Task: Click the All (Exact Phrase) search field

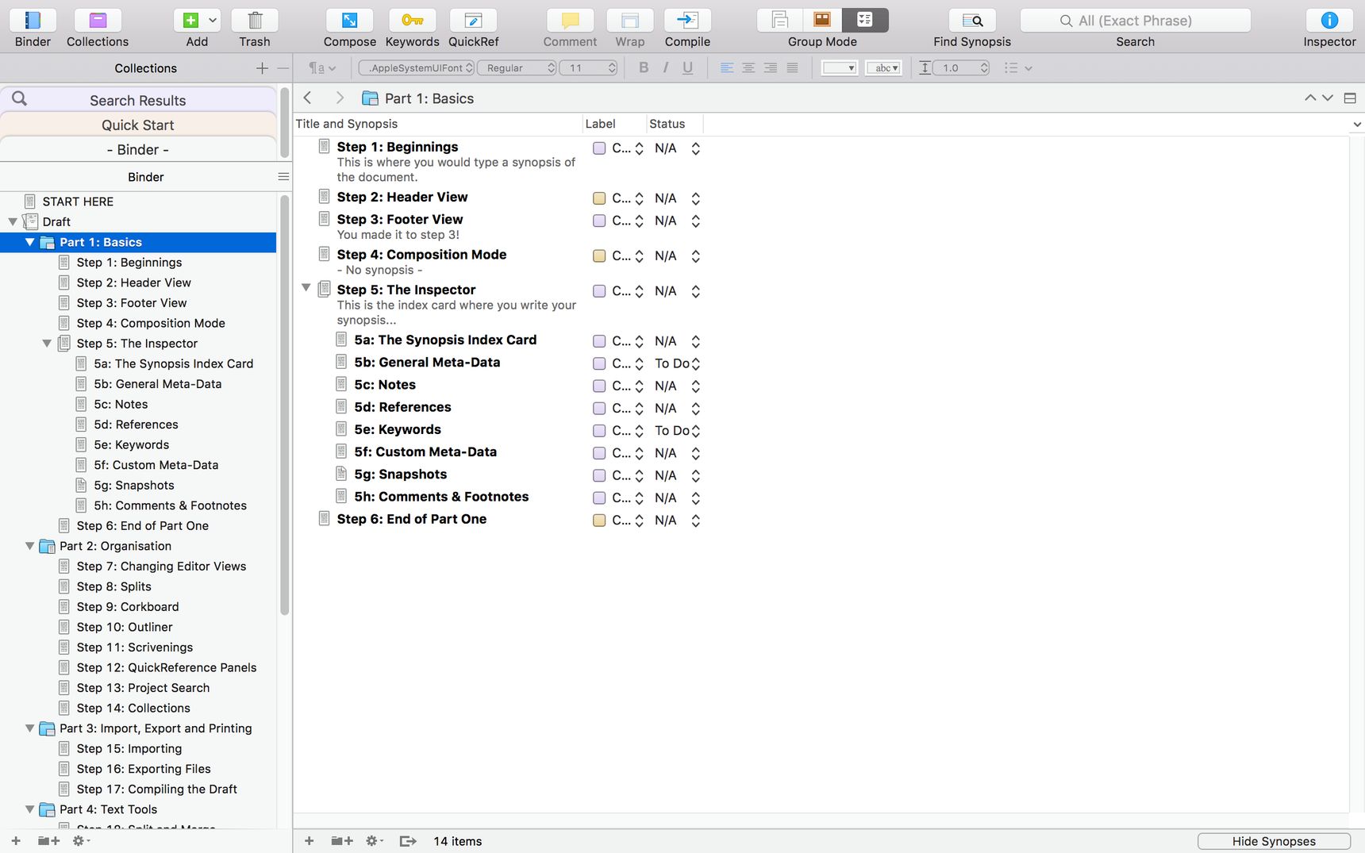Action: [1135, 21]
